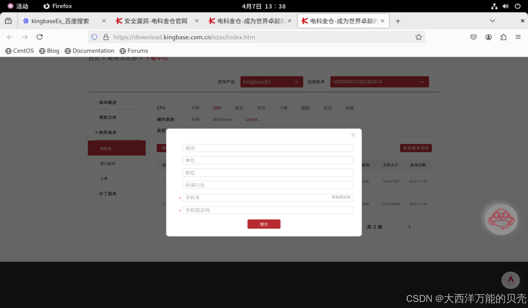Open Firefox View tab overview icon

pyautogui.click(x=8, y=21)
